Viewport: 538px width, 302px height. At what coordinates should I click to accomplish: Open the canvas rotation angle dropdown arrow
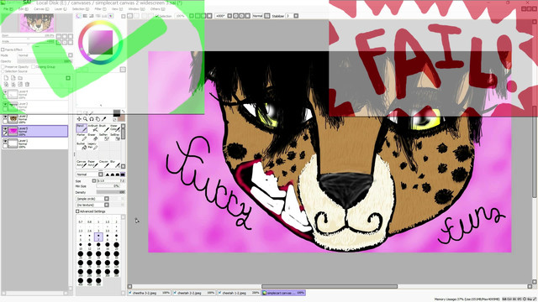pos(229,16)
